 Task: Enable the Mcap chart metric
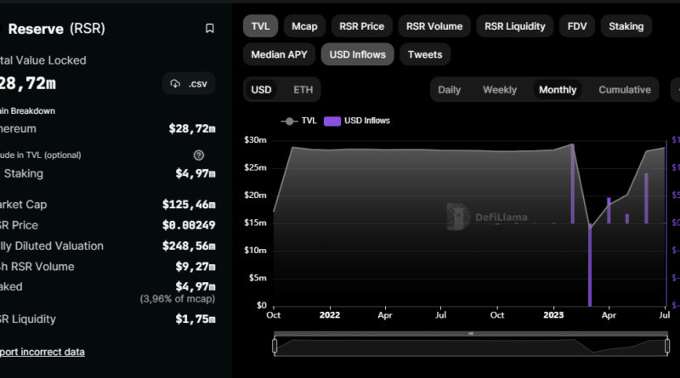304,26
